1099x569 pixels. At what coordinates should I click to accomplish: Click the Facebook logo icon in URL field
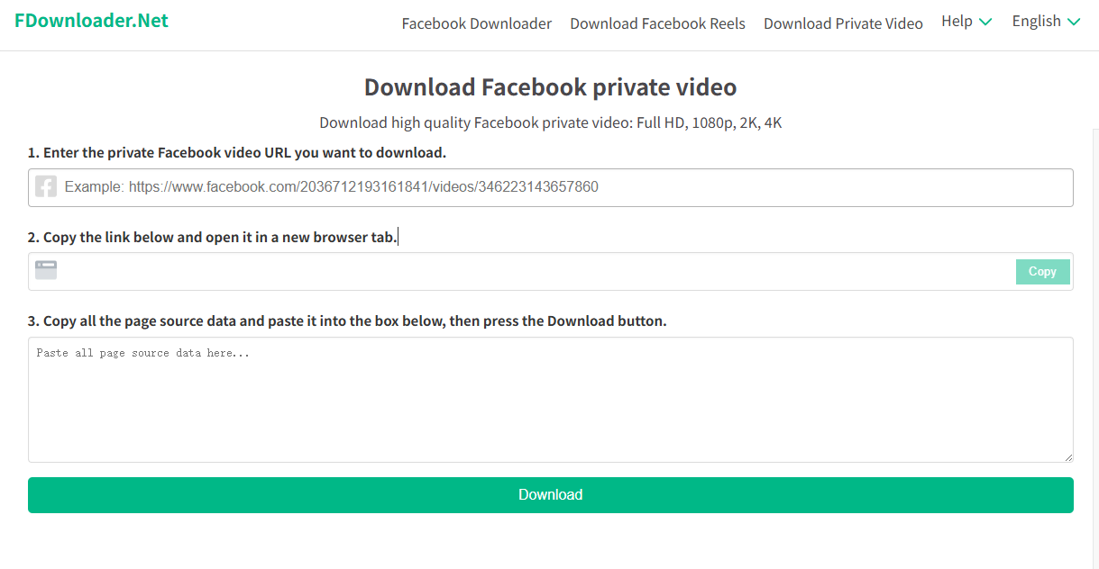46,187
